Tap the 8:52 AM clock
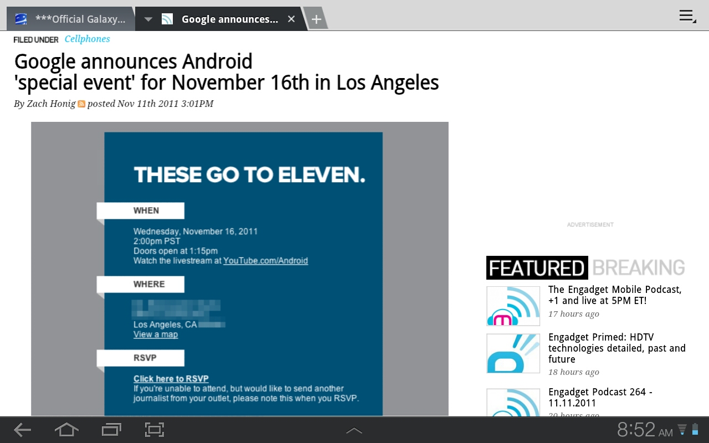Viewport: 709px width, 443px height. click(645, 430)
